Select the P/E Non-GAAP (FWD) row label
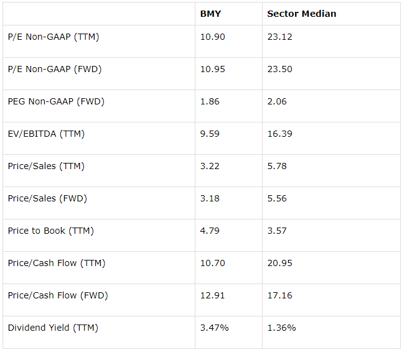This screenshot has height=350, width=402. click(55, 70)
